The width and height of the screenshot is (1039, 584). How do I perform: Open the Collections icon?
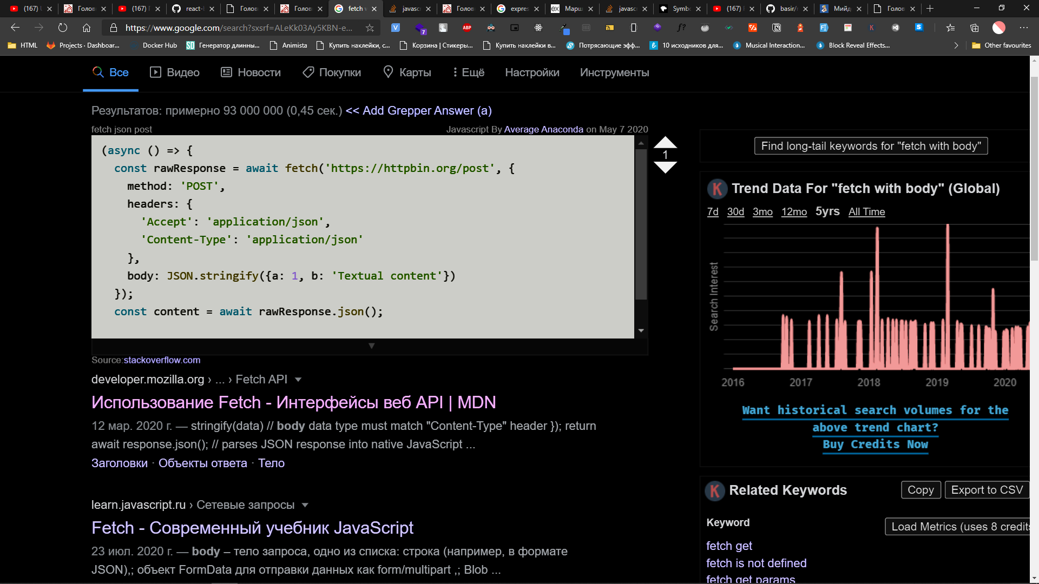975,28
